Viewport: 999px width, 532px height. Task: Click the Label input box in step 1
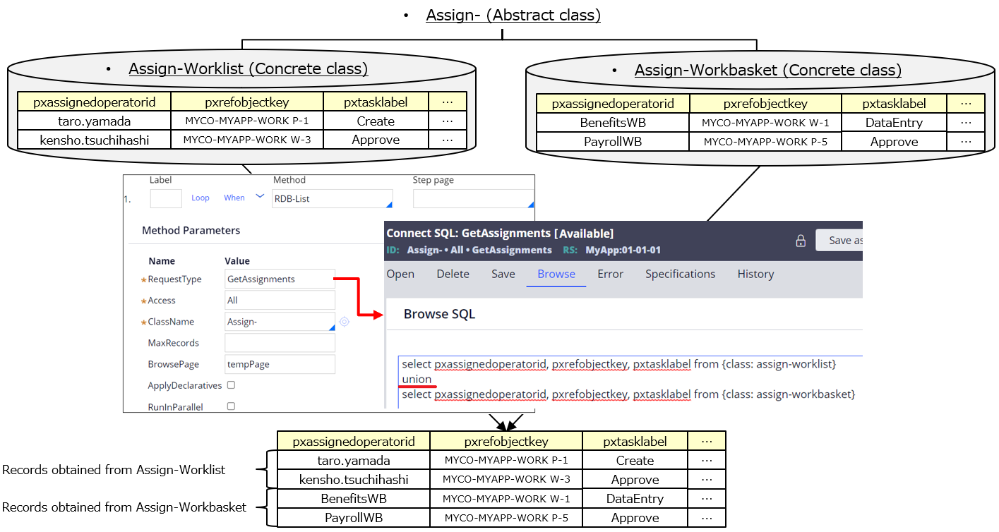[x=166, y=198]
